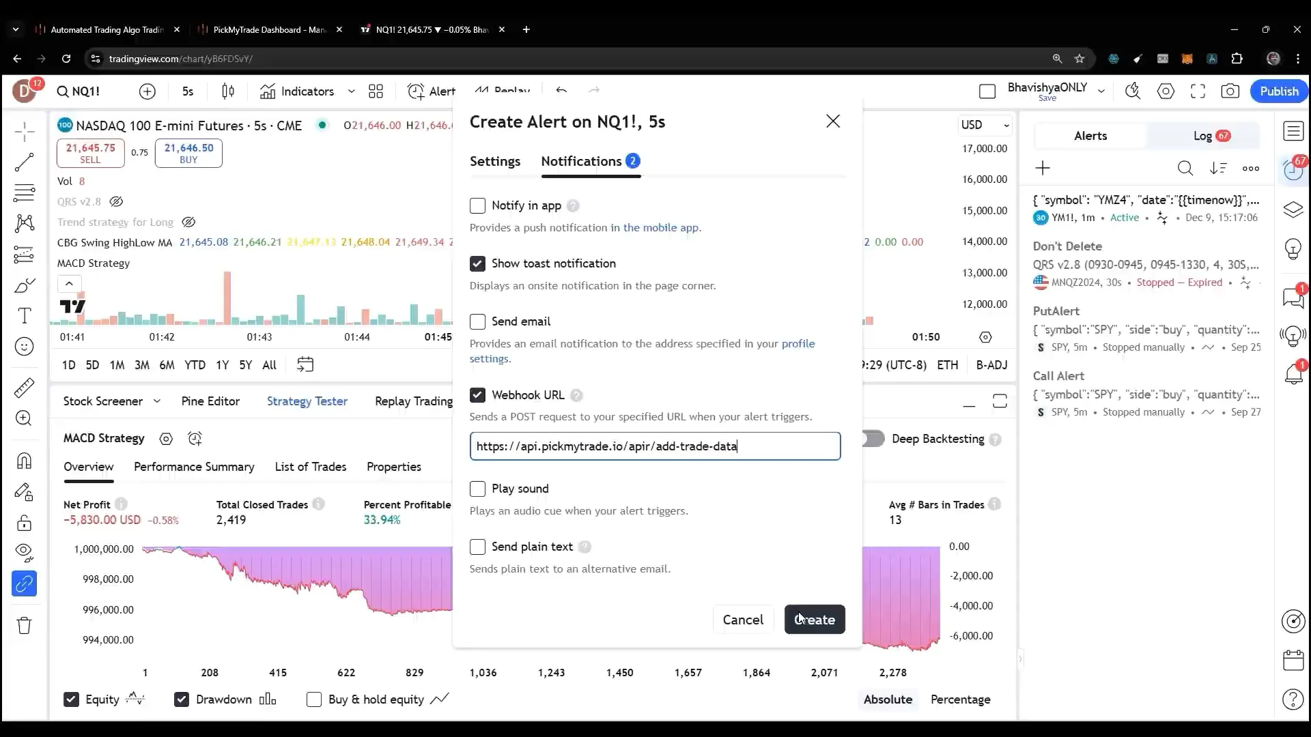Screen dimensions: 1311x737
Task: Expand the BhavishyaONLY layout dropdown
Action: (1101, 91)
